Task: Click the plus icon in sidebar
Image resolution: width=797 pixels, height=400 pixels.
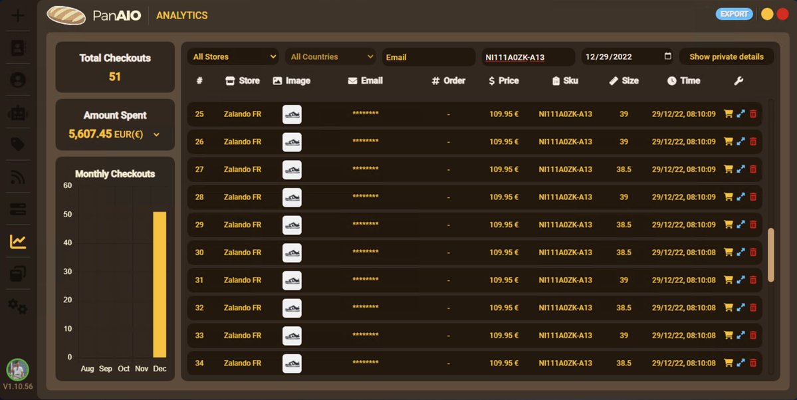Action: point(18,15)
